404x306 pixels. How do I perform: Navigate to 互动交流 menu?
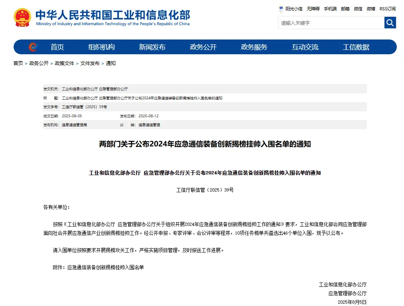click(x=305, y=47)
